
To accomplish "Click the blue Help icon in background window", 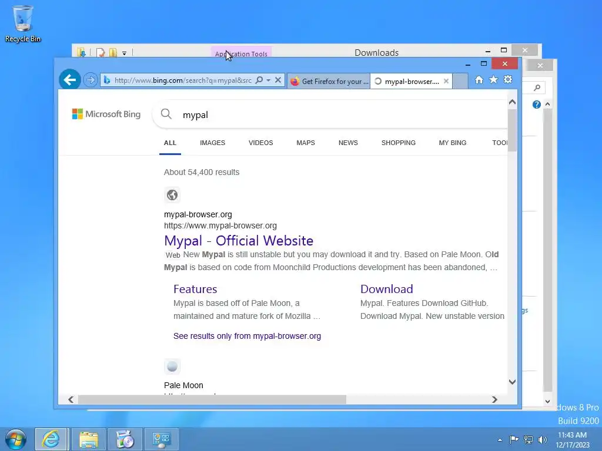I will click(x=536, y=105).
